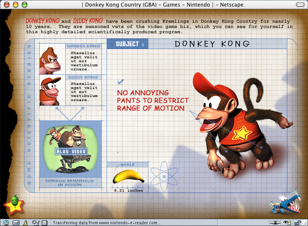Screen dimensions: 308x226
Task: Click the security padlock icon
Action: pos(297,222)
